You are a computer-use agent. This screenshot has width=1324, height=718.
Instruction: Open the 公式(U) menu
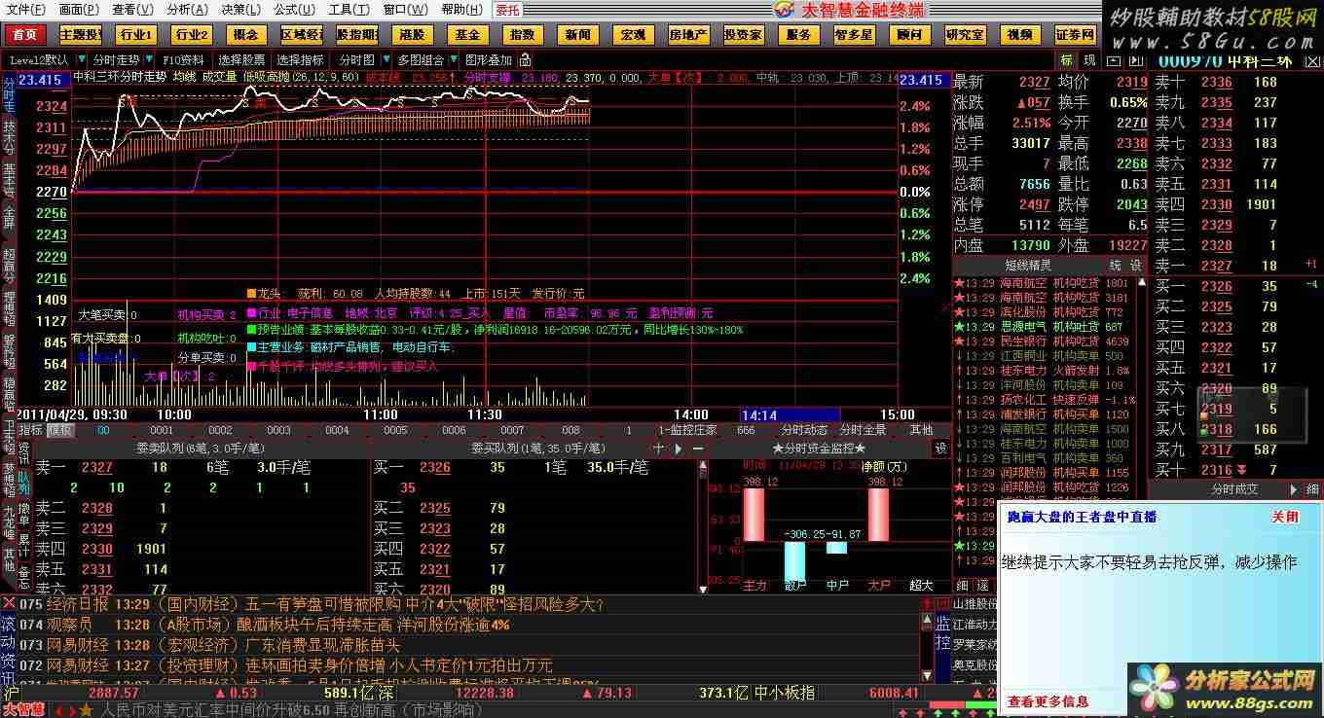294,9
